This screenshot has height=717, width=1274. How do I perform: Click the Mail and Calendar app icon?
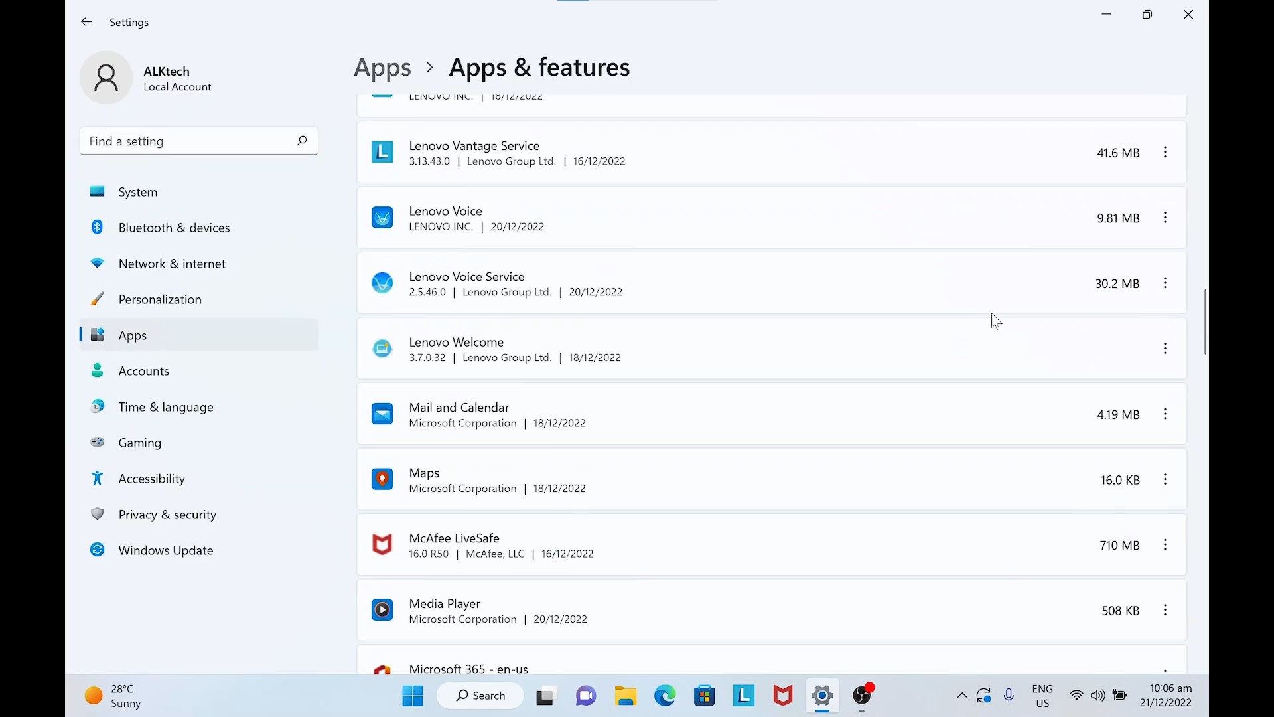click(x=382, y=414)
